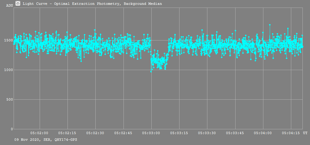Select the 05:02:00 time label
This screenshot has height=145, width=310.
pos(39,133)
